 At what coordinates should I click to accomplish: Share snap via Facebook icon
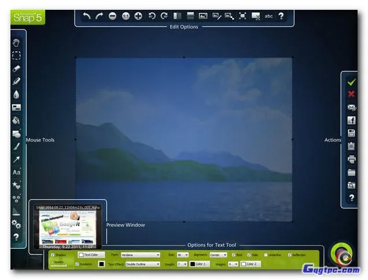coord(351,120)
